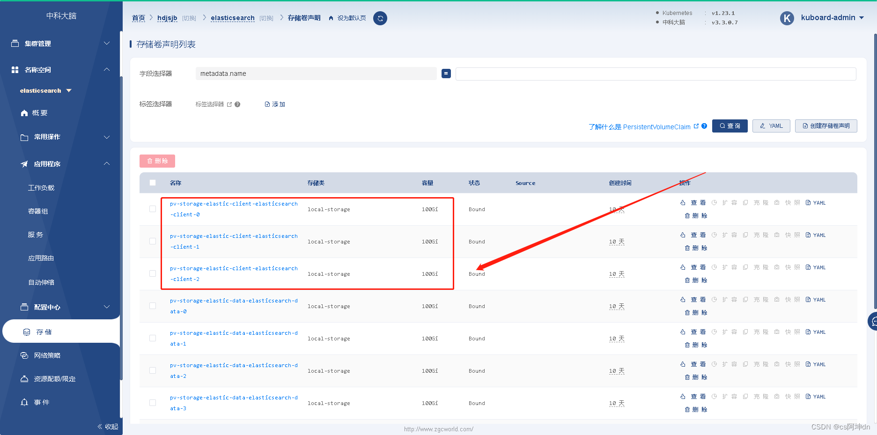Open the pv-storage-elastic-data-elasticsearch-data-0 link
The width and height of the screenshot is (877, 435).
[x=234, y=306]
